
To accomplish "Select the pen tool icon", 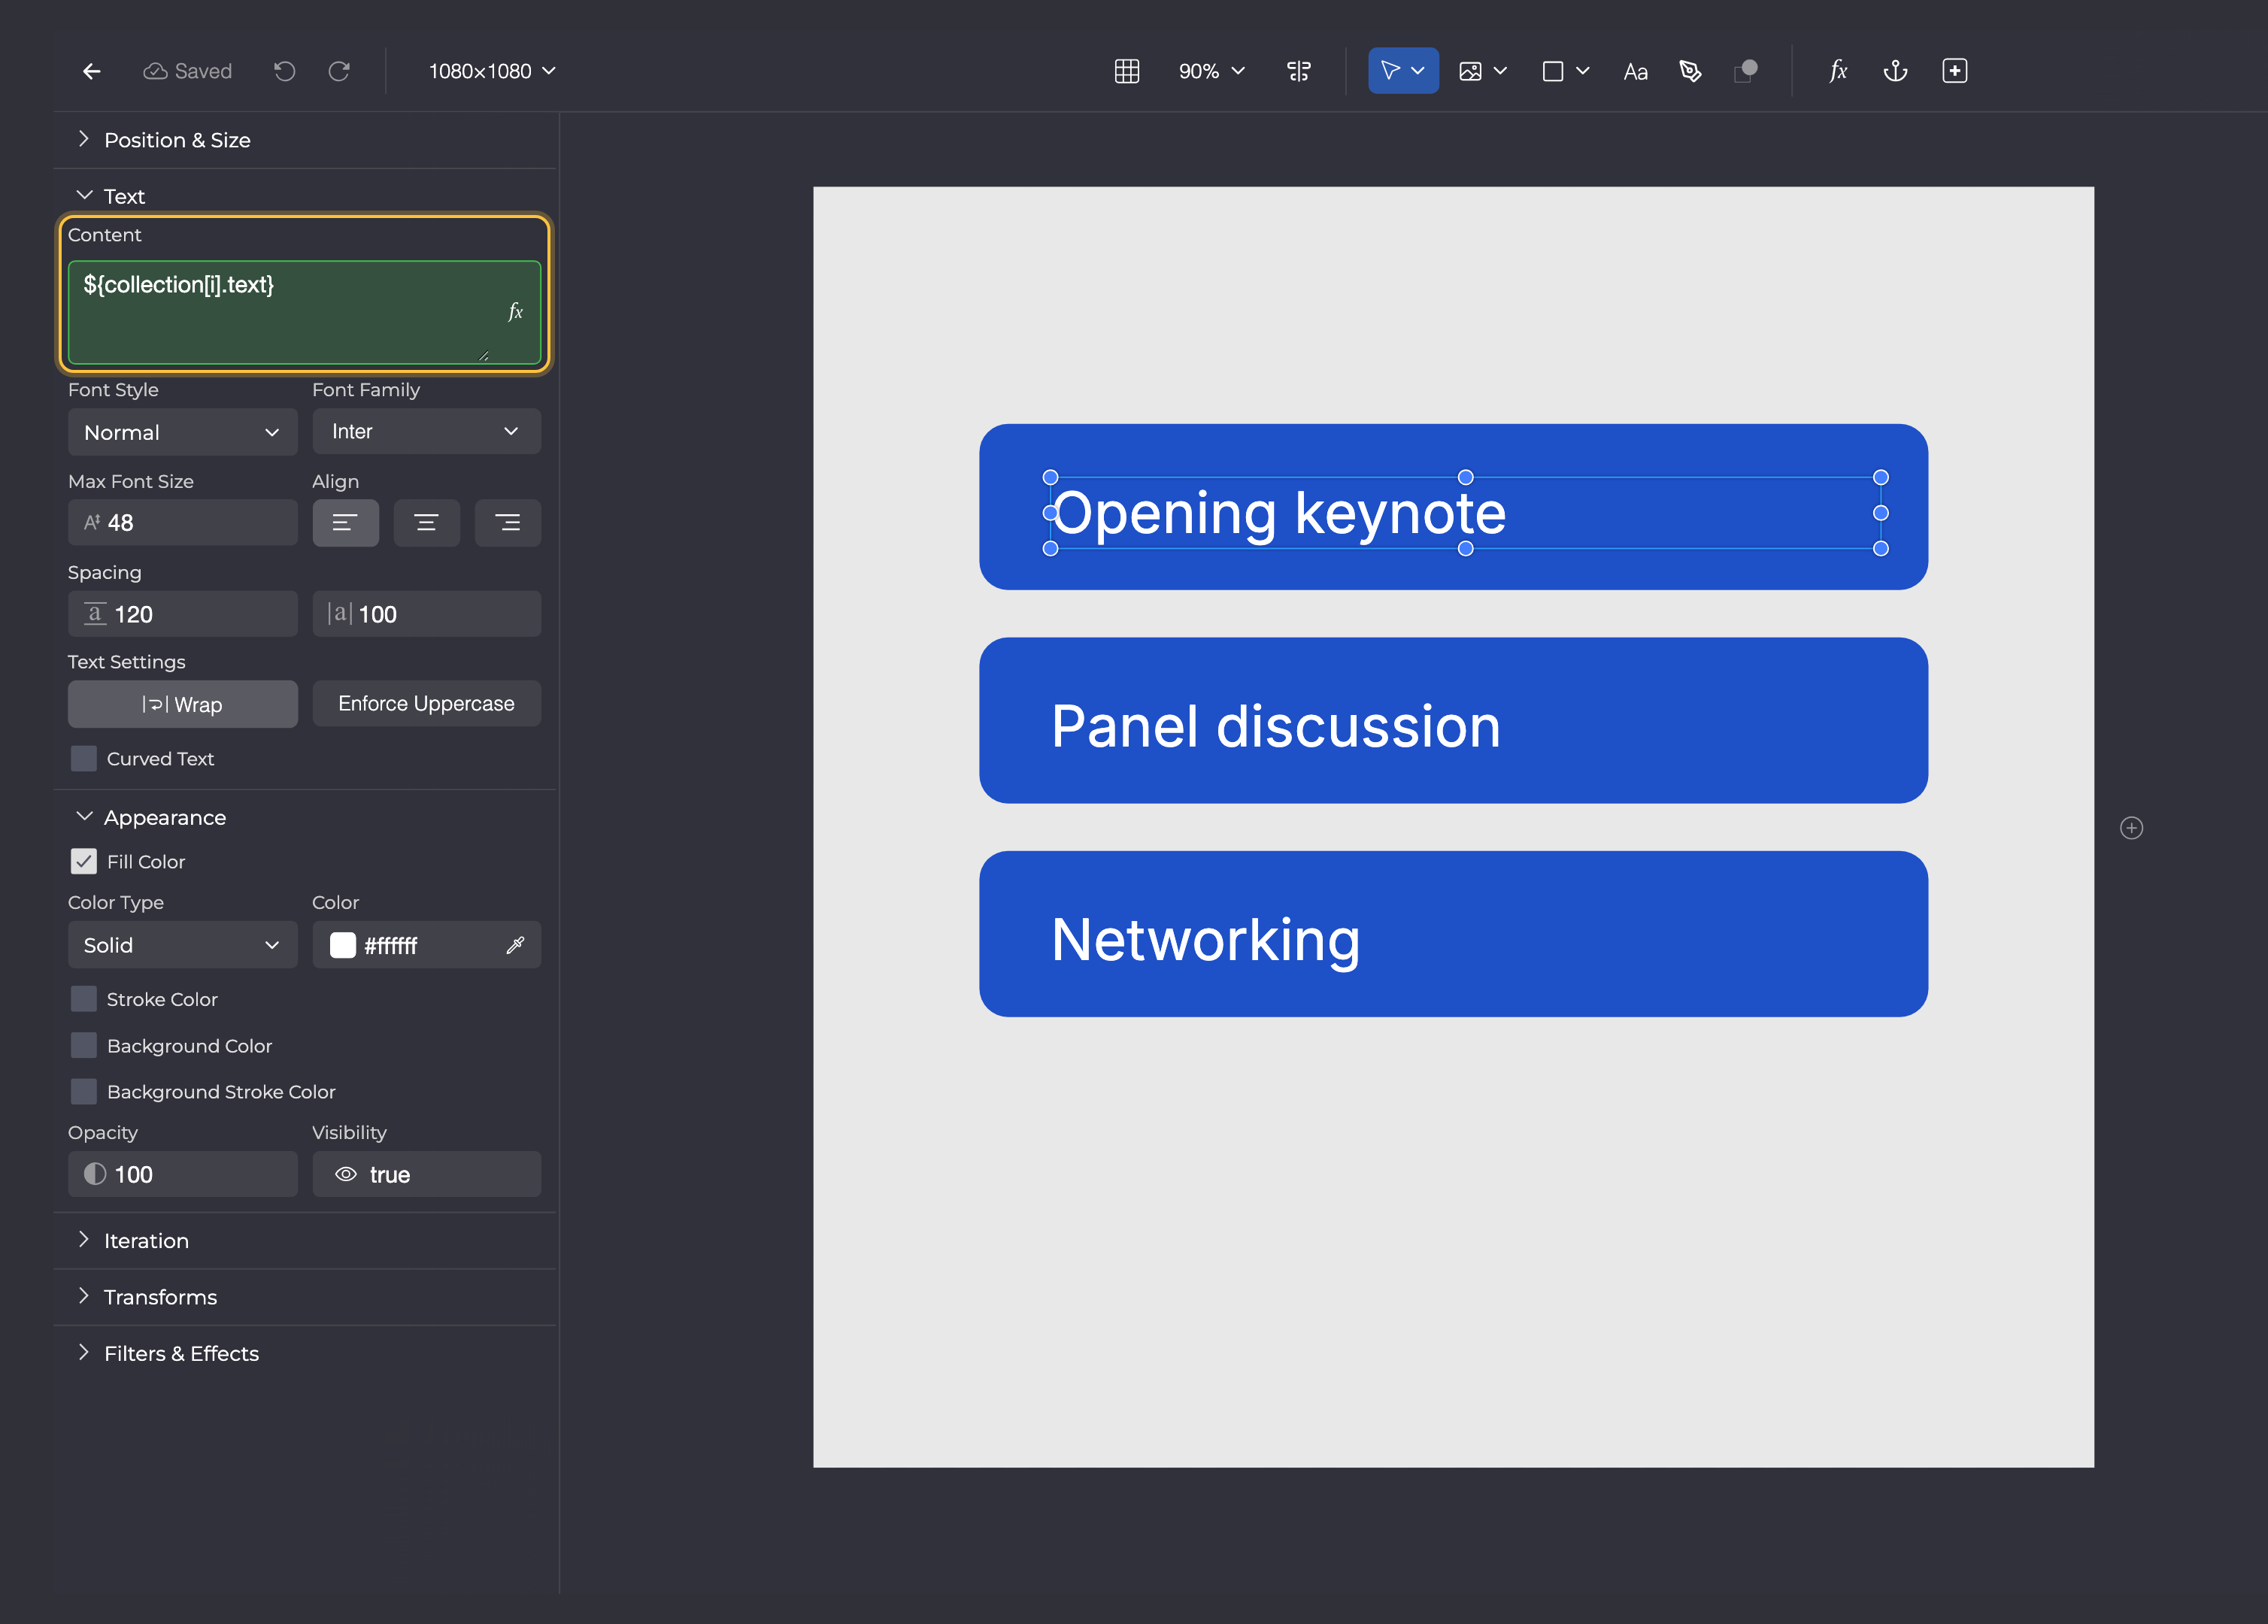I will [1690, 71].
